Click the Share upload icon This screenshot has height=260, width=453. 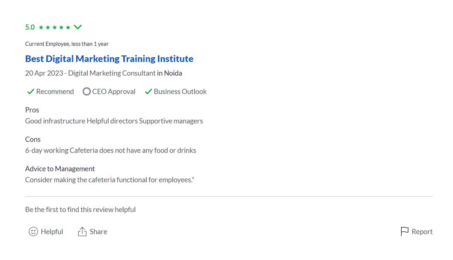coord(82,232)
